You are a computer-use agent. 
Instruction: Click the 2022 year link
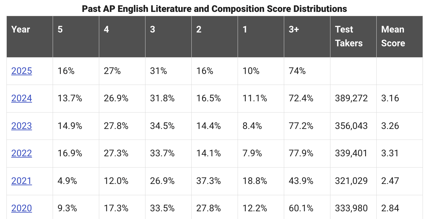coord(22,153)
